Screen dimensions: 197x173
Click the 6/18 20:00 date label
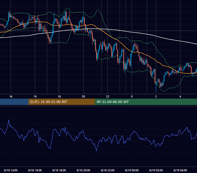pyautogui.click(x=83, y=170)
